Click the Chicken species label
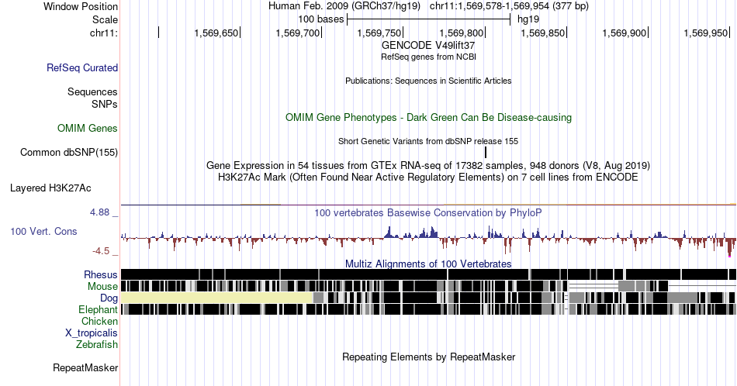The image size is (737, 386). (x=99, y=321)
